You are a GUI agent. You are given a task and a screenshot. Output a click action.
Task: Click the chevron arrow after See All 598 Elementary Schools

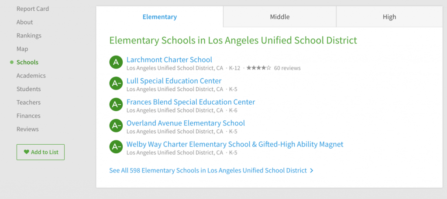point(312,171)
